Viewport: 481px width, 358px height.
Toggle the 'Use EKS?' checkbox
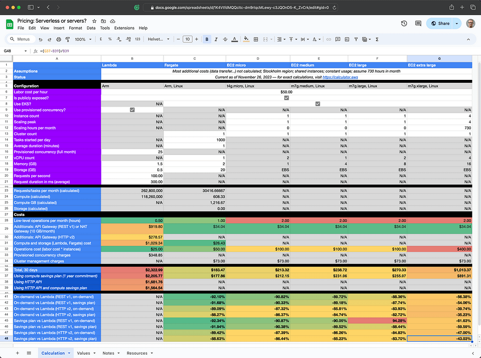pos(318,103)
